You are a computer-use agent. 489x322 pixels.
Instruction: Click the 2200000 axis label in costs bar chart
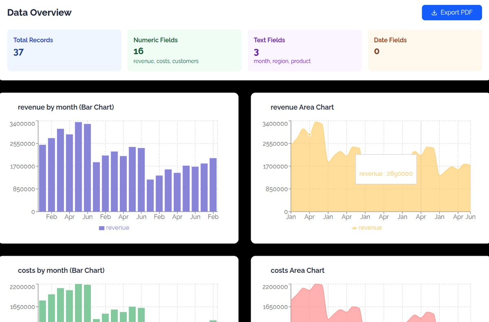[x=22, y=287]
